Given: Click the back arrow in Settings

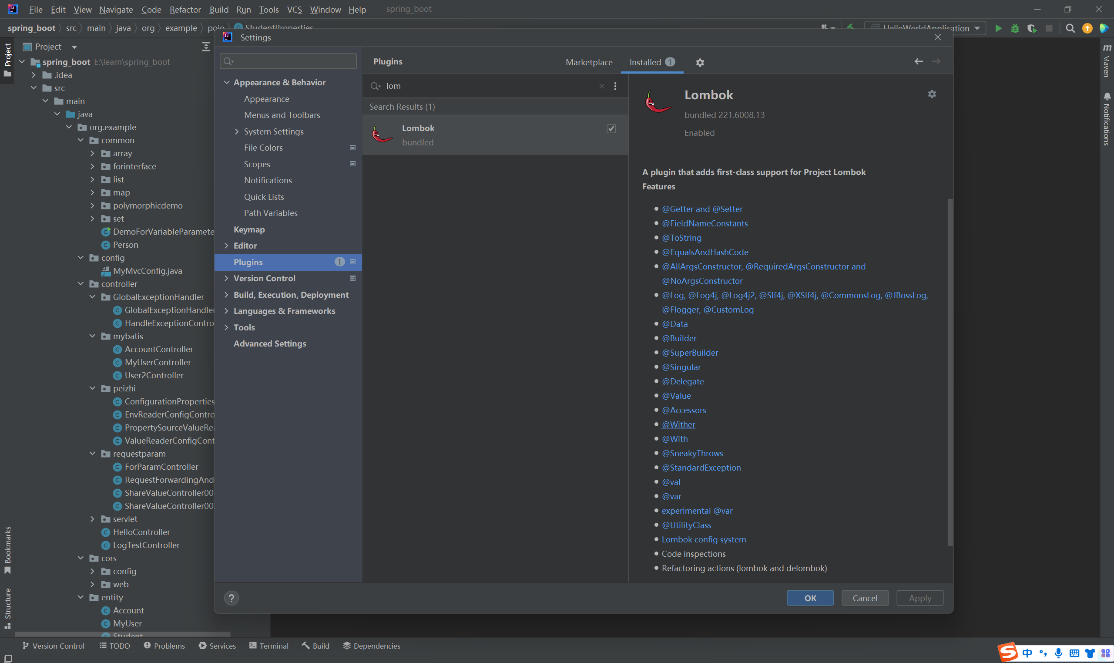Looking at the screenshot, I should click(919, 62).
